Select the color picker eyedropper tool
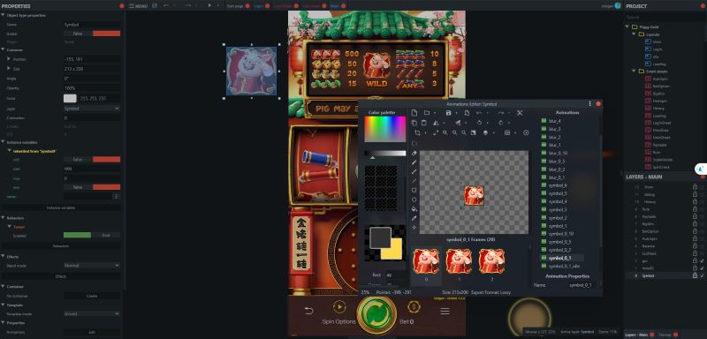707x339 pixels. pyautogui.click(x=414, y=218)
